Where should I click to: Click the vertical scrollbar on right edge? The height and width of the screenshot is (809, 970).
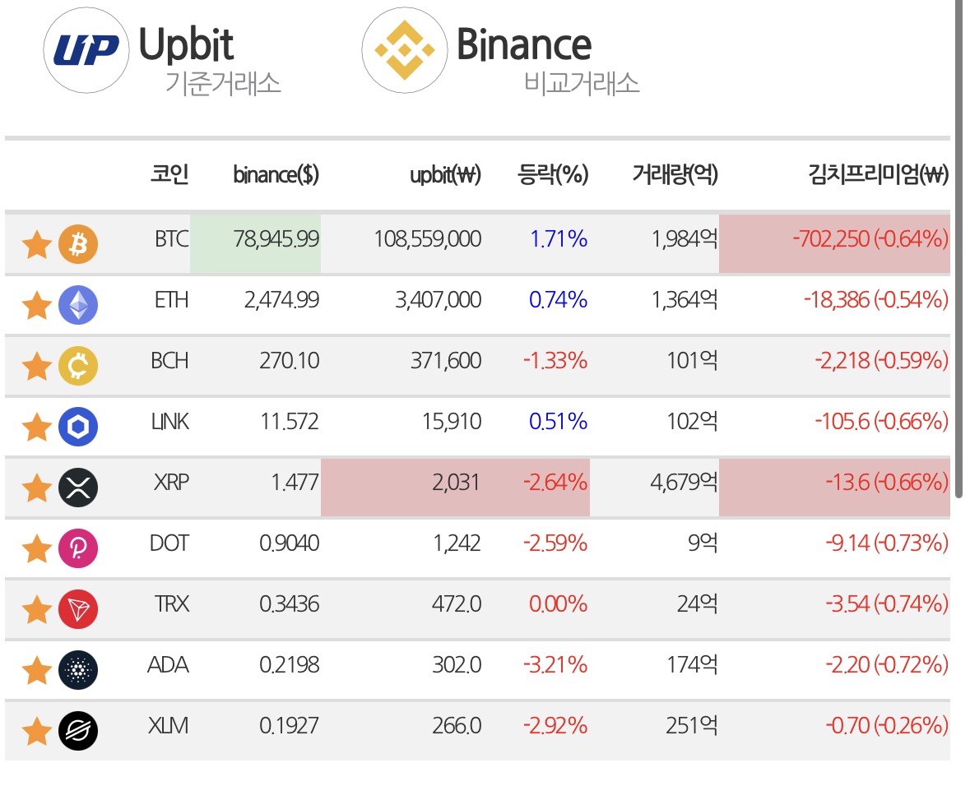(x=958, y=248)
